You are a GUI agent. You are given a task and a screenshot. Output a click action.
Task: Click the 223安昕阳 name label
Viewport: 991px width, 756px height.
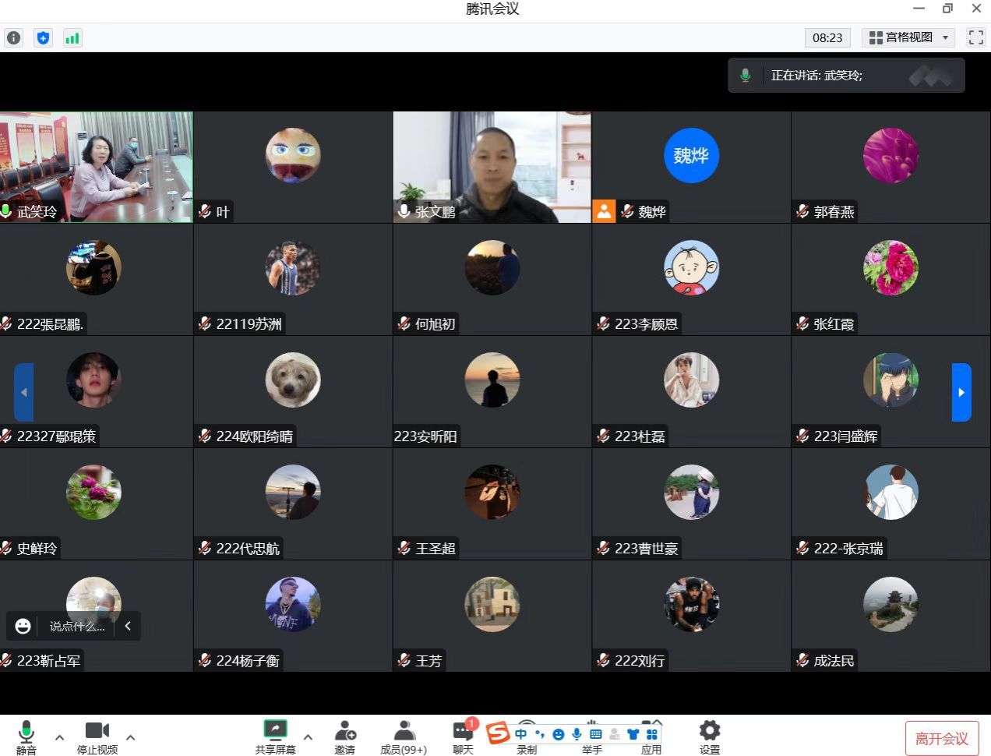click(x=425, y=436)
